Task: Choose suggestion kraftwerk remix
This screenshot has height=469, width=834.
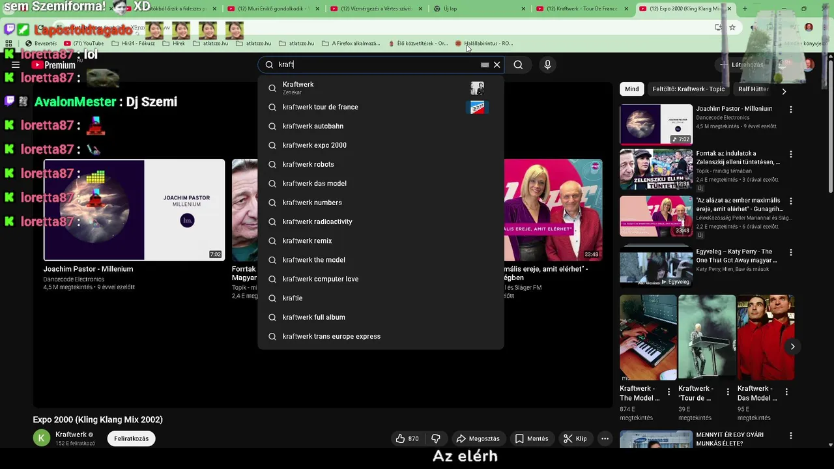Action: click(381, 241)
